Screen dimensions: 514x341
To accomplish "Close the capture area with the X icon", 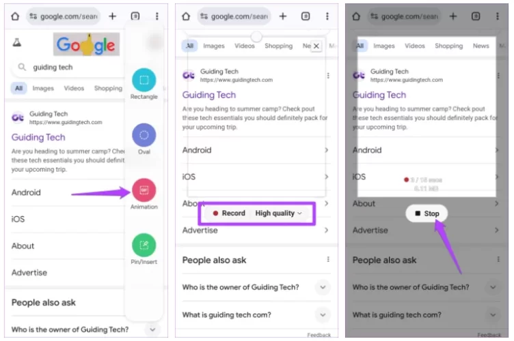I will click(316, 46).
